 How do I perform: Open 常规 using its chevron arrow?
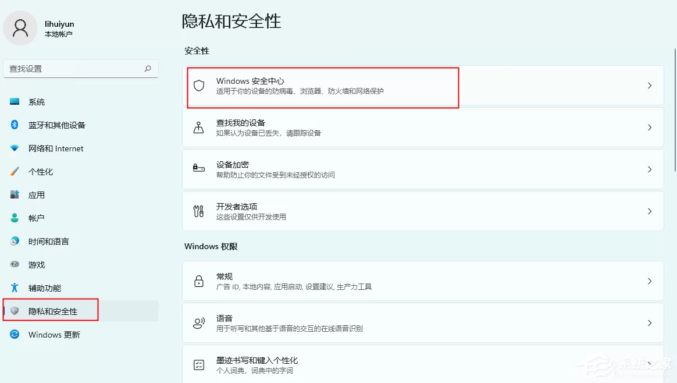click(649, 281)
